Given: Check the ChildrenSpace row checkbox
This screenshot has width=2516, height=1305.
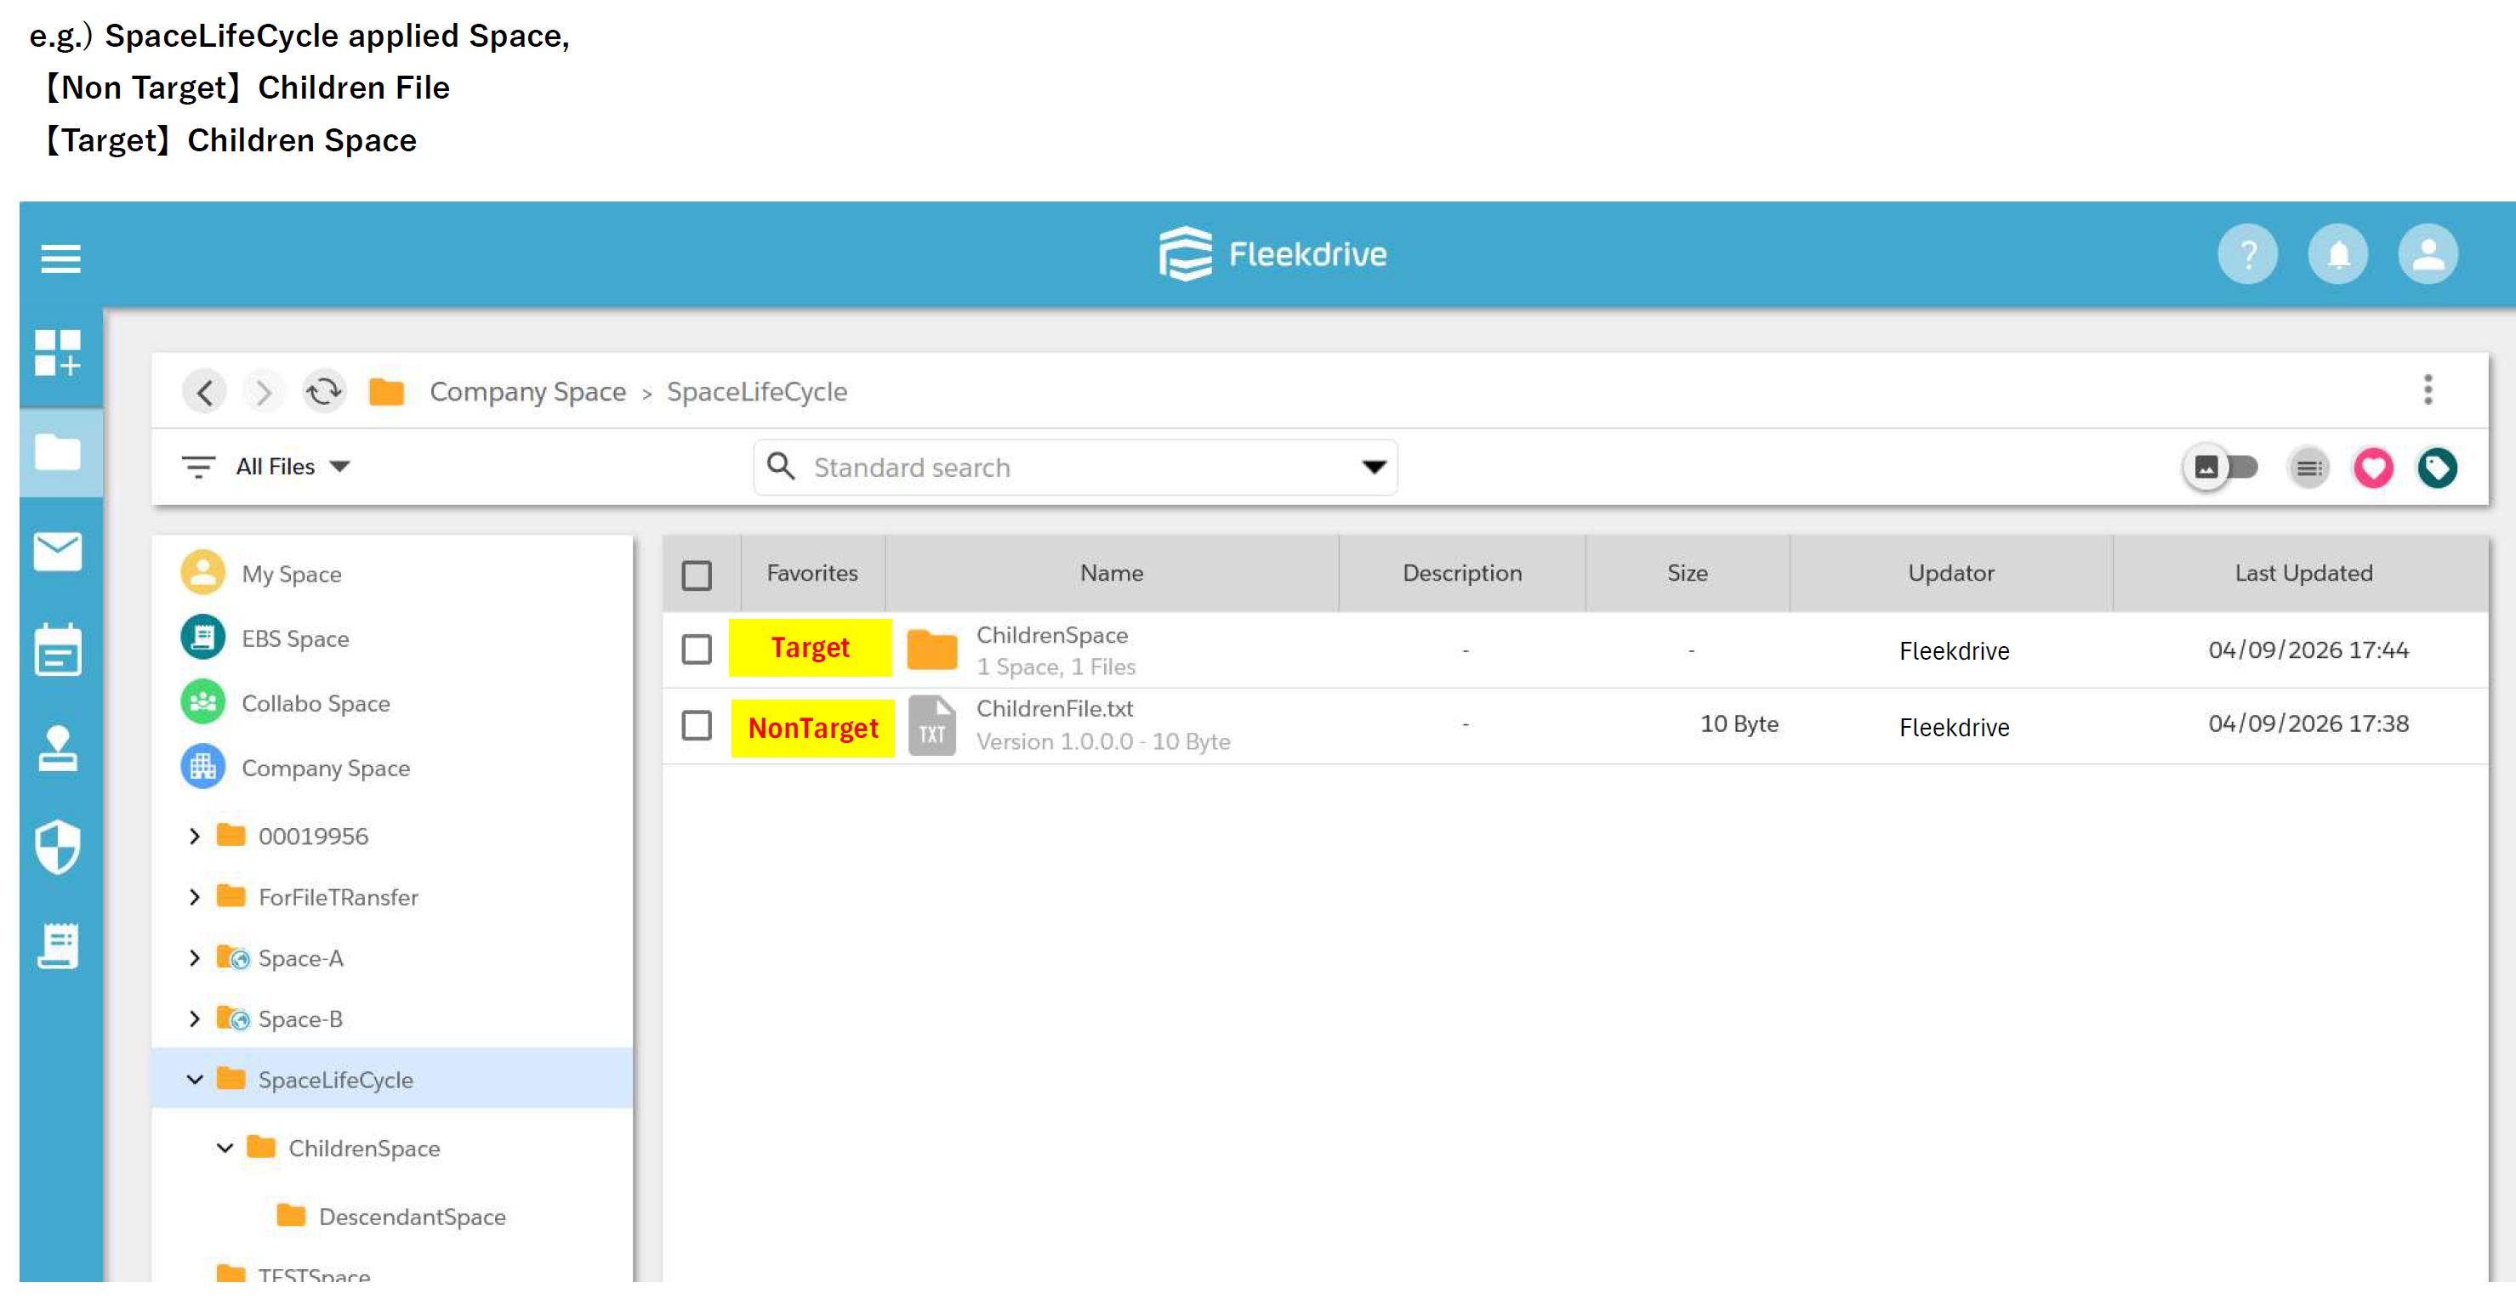Looking at the screenshot, I should pyautogui.click(x=697, y=649).
